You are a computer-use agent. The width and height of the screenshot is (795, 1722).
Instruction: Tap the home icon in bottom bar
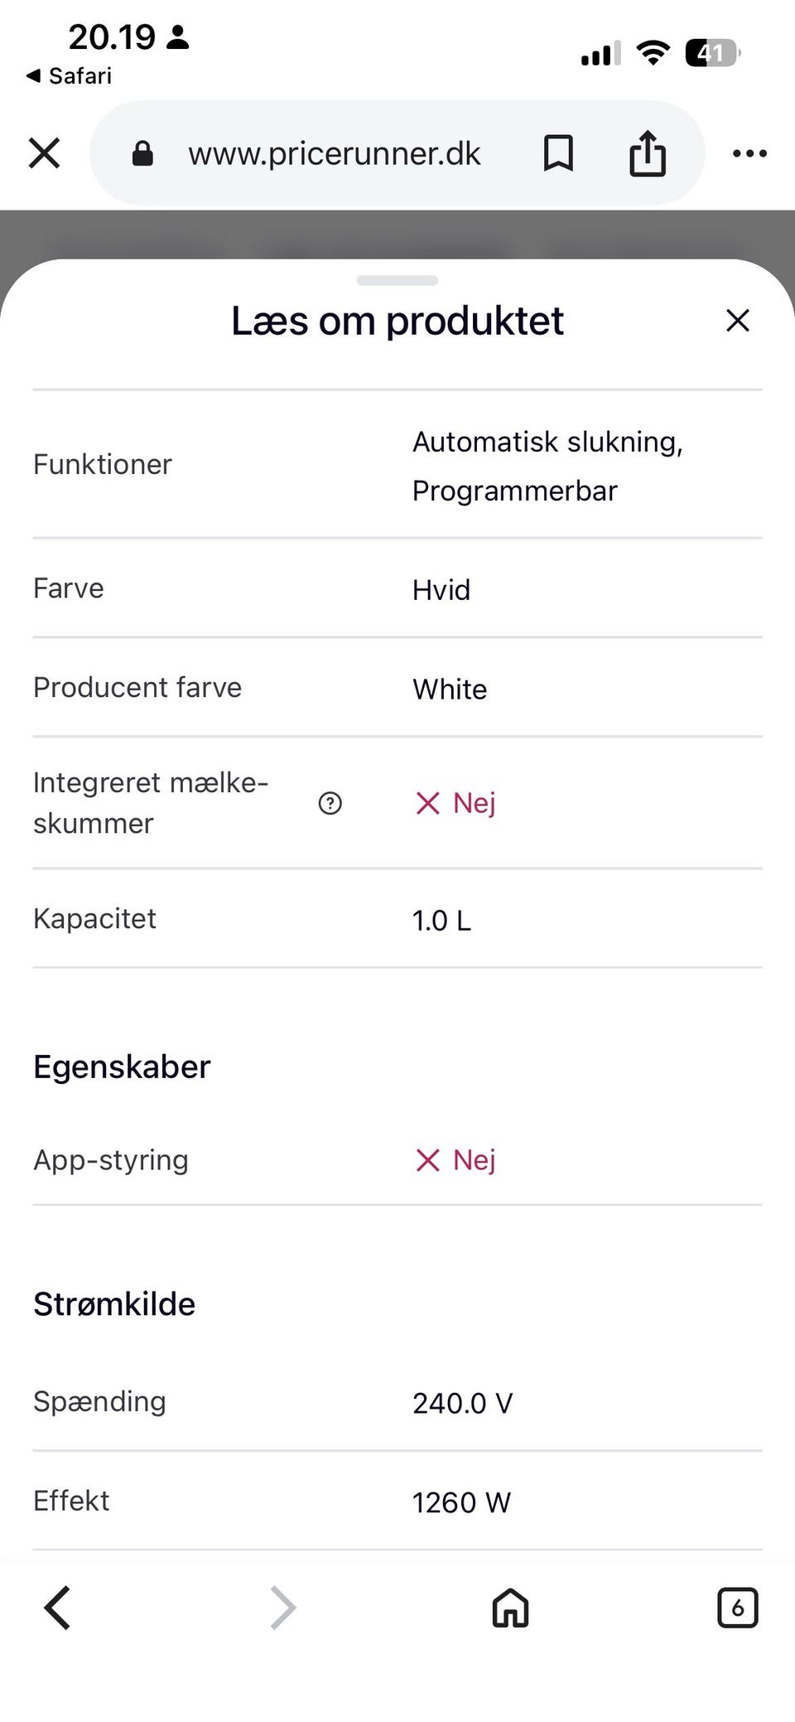(x=510, y=1608)
